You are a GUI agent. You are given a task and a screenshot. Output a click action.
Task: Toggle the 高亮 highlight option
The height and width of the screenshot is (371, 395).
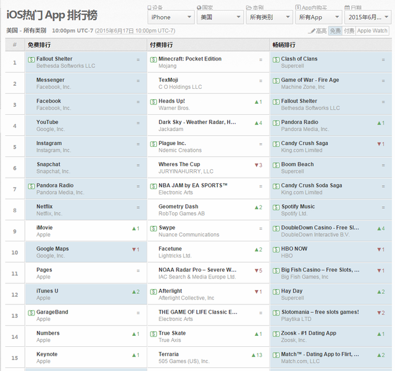[317, 31]
